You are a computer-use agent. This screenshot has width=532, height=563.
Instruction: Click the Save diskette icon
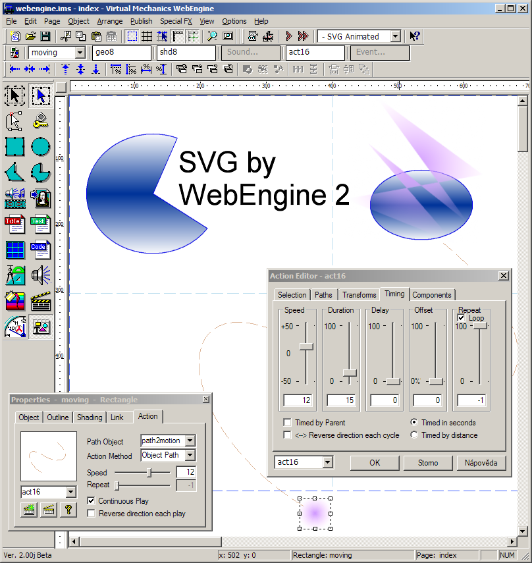pyautogui.click(x=45, y=36)
